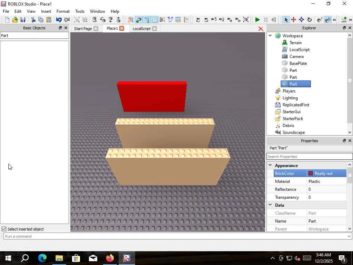Open Firefox from the taskbar
Screen dimensions: 353x265
point(110,258)
